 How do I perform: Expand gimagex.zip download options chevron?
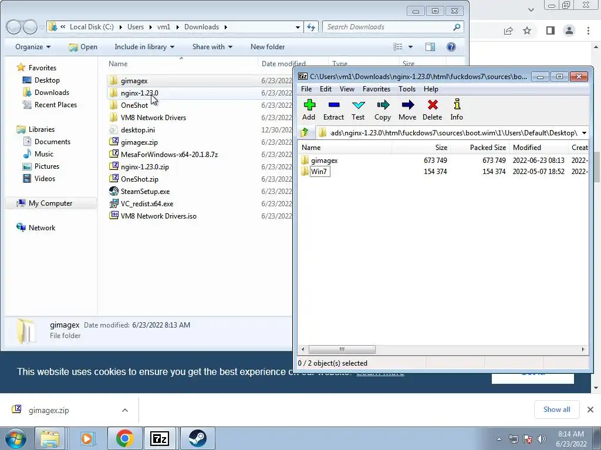click(x=125, y=410)
